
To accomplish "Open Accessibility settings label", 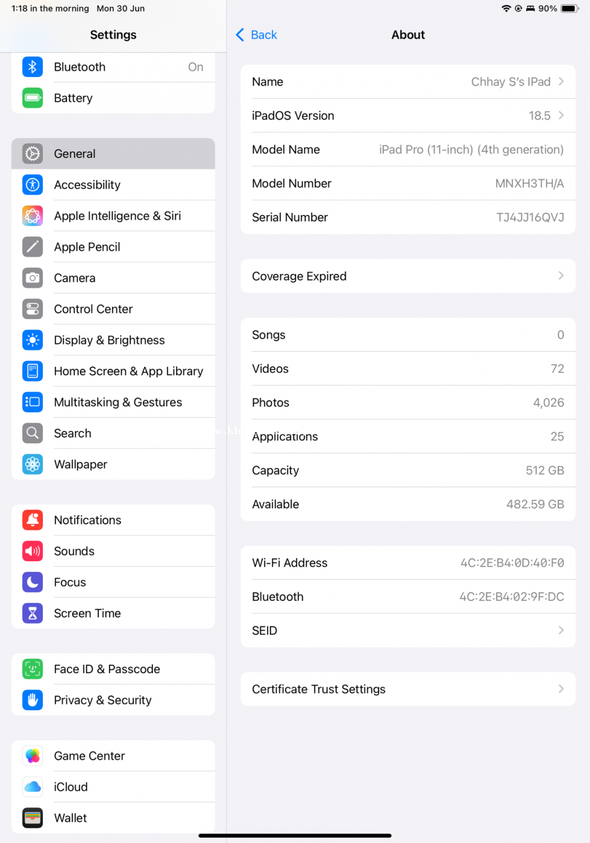I will [87, 185].
